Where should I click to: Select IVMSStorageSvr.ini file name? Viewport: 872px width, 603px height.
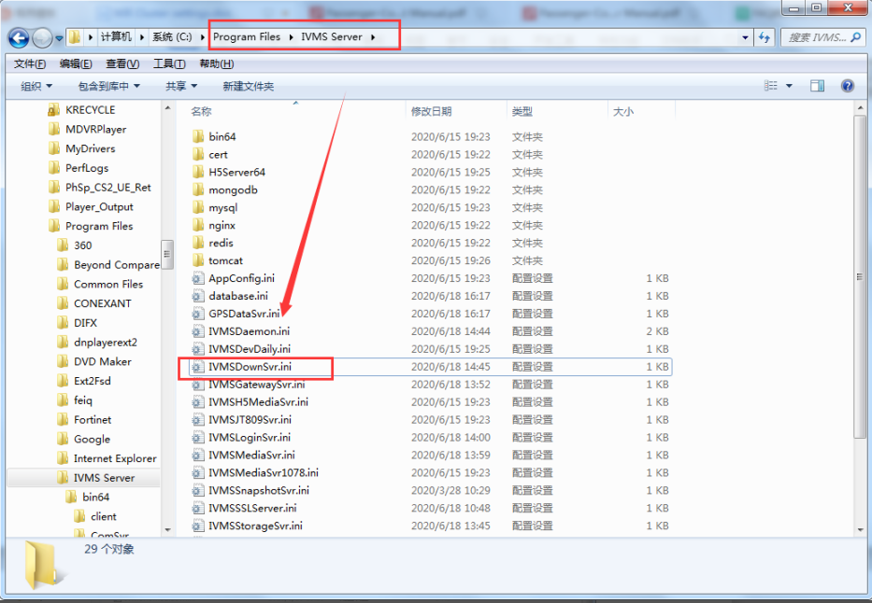[255, 526]
